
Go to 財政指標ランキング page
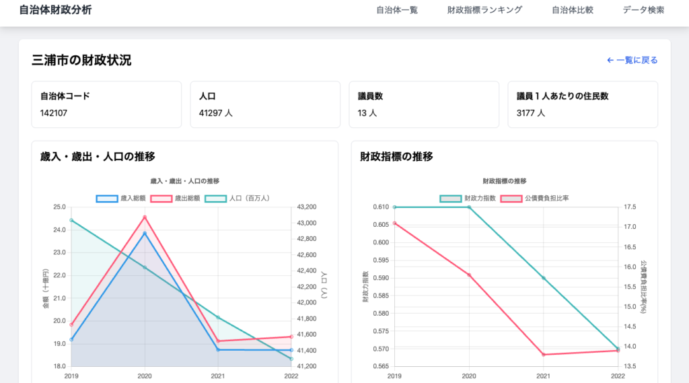[484, 10]
